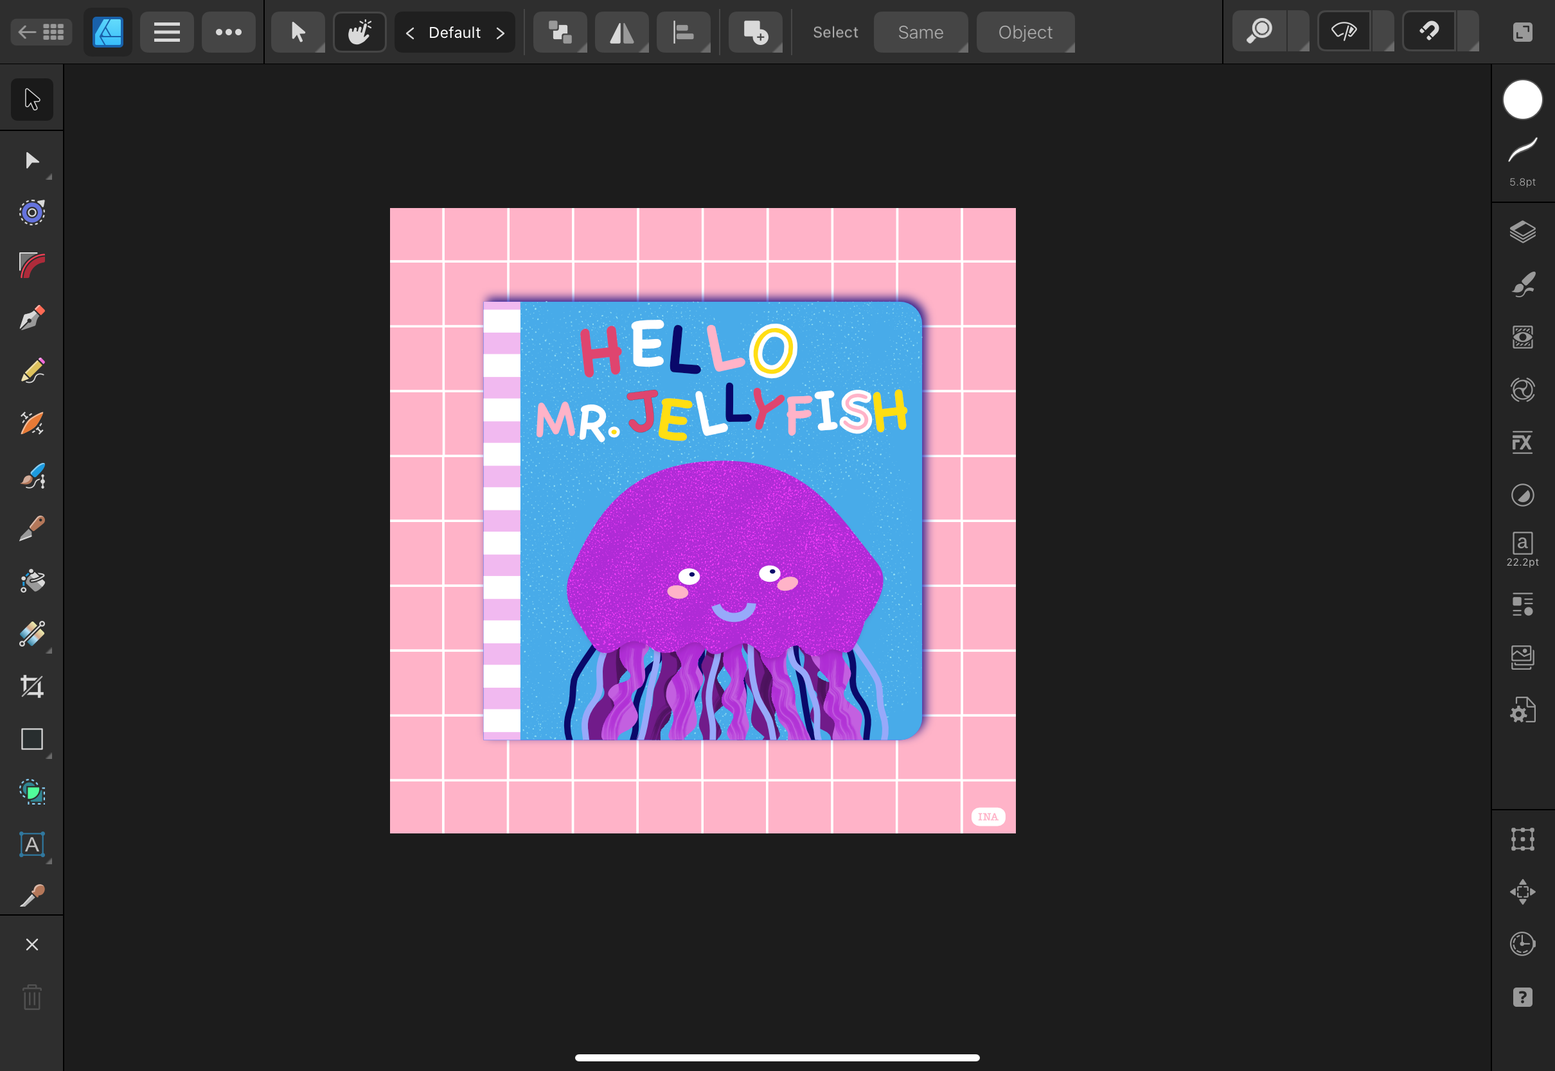Select the Rectangle shape tool
1555x1071 pixels.
point(31,740)
